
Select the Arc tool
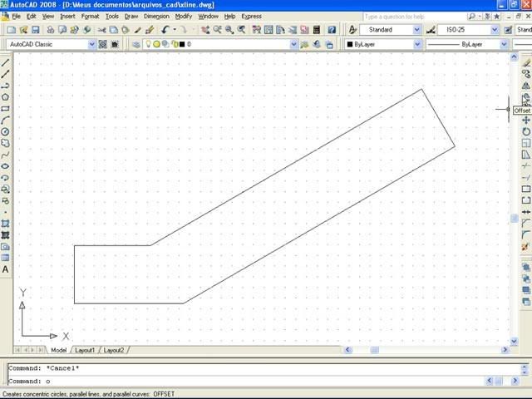pos(5,120)
